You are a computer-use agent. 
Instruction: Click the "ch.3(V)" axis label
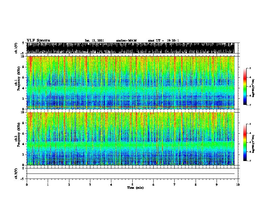(16, 174)
